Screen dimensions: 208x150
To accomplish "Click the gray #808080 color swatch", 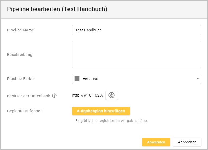I will 77,79.
